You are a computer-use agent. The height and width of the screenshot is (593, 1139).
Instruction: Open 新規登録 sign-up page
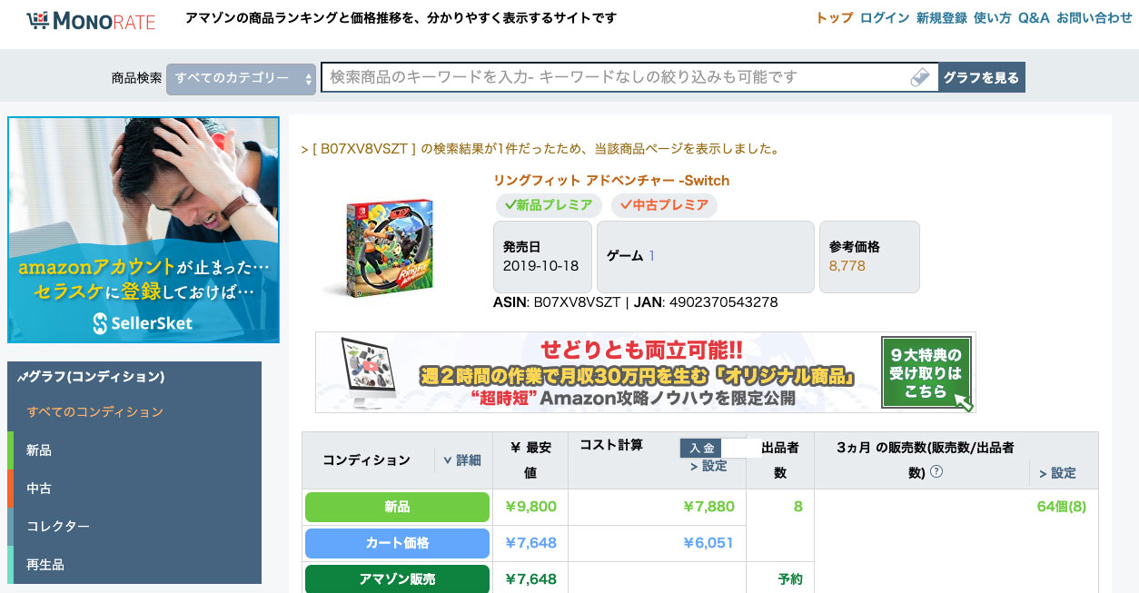pos(942,18)
